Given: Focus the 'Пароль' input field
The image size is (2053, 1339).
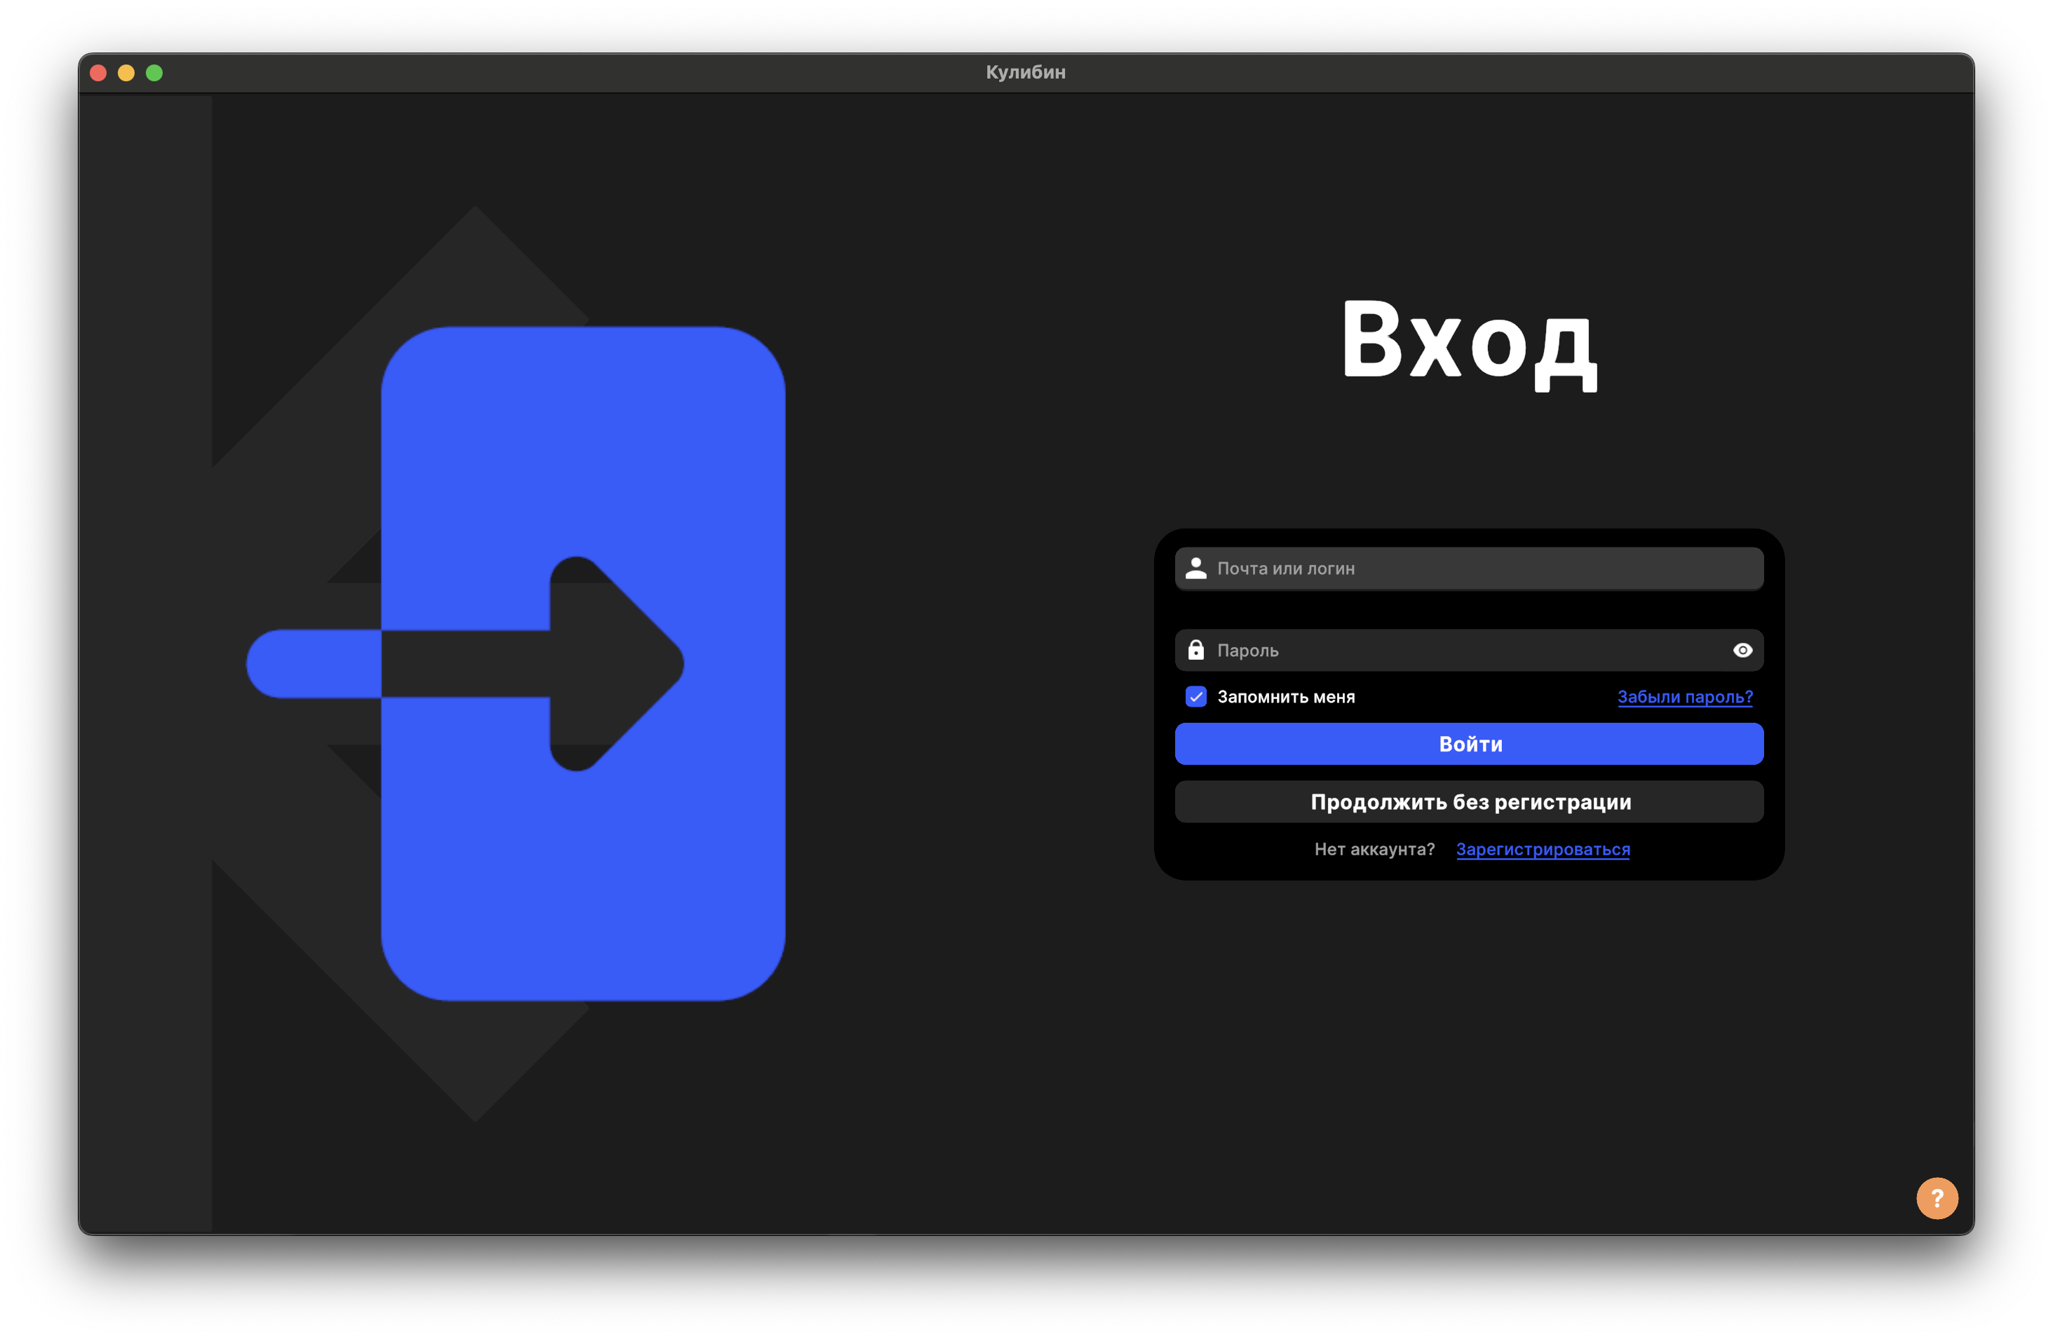Looking at the screenshot, I should click(x=1468, y=650).
